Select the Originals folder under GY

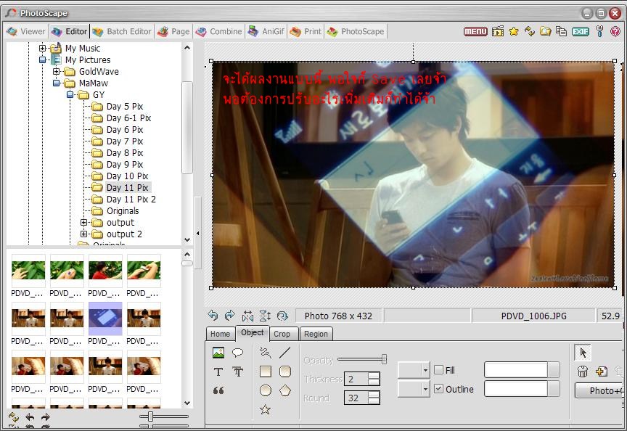click(123, 210)
